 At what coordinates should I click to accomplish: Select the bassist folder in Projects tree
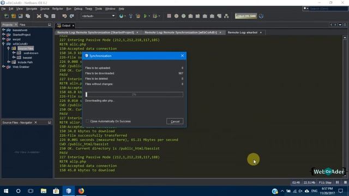(27, 58)
